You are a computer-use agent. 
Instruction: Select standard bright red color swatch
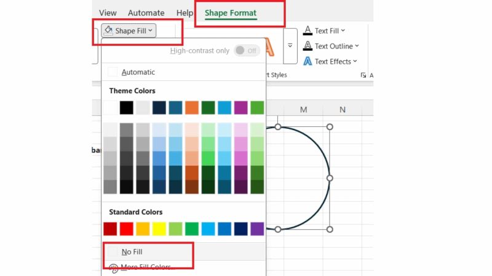coord(127,229)
